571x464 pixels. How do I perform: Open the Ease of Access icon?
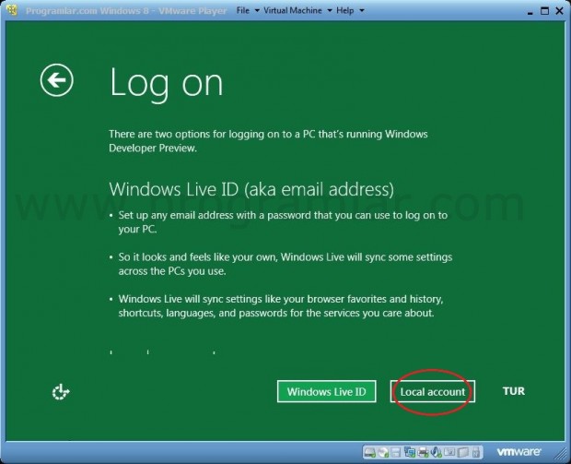[61, 392]
